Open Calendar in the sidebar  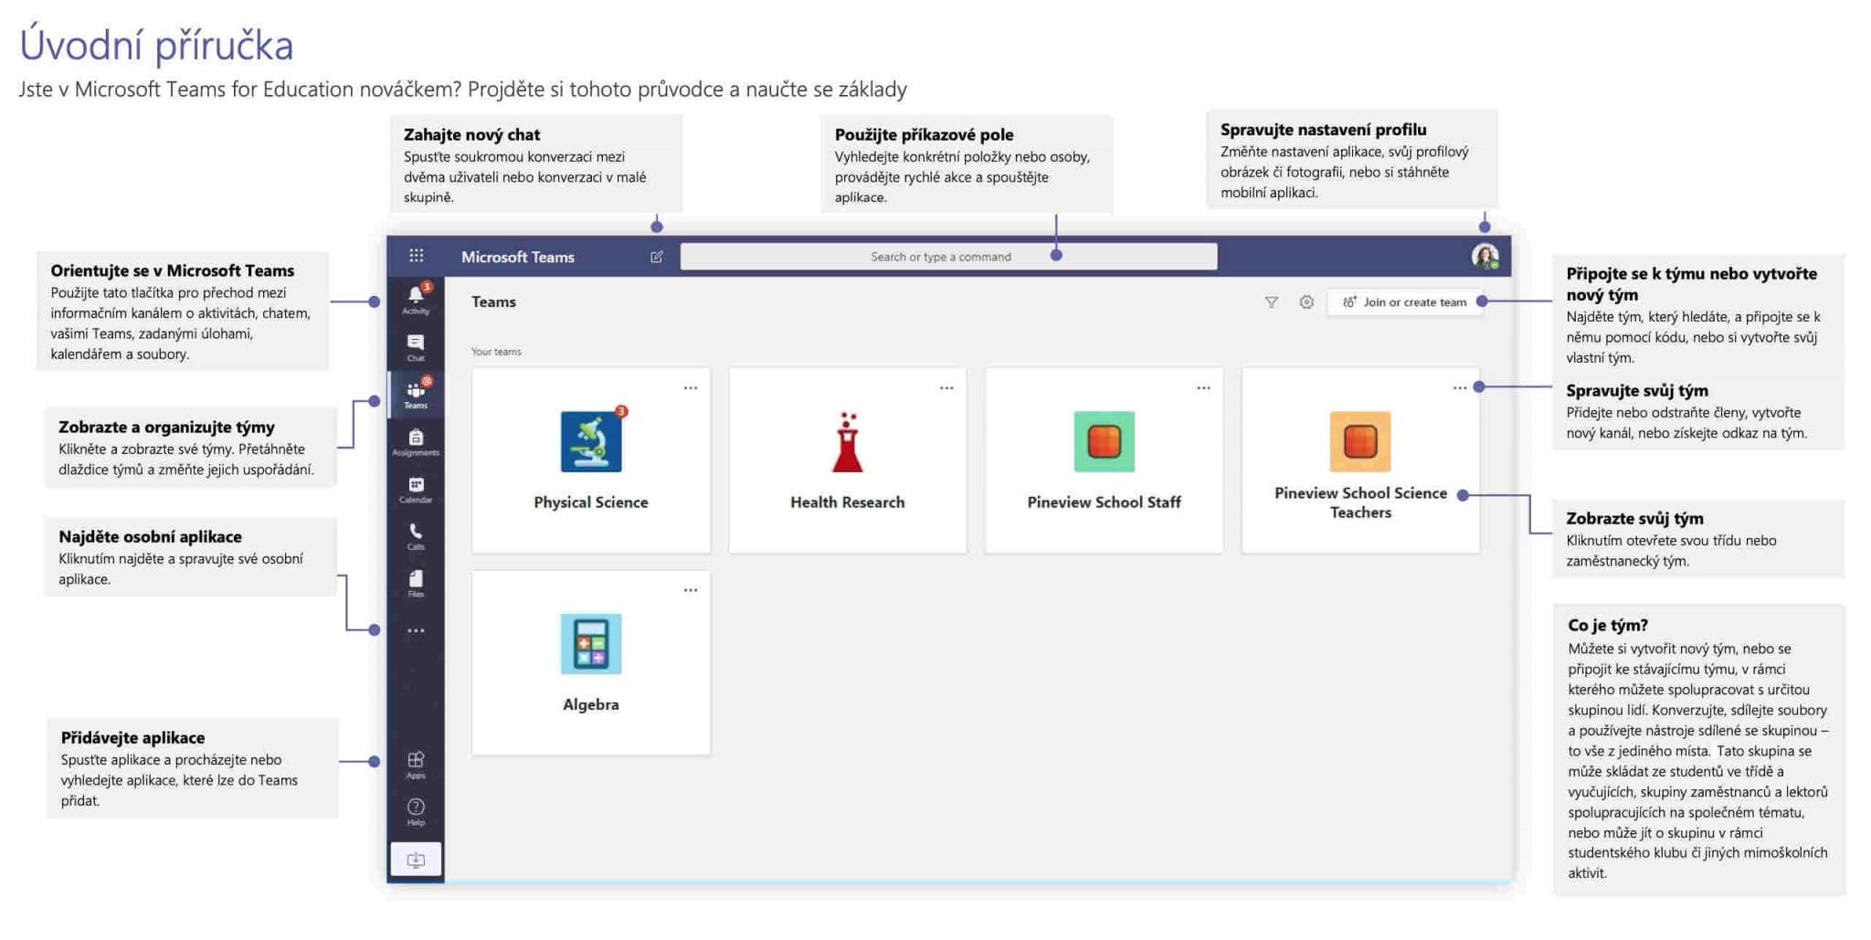pyautogui.click(x=416, y=490)
